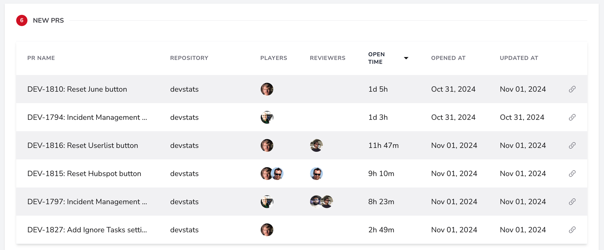Open link icon for DEV-1810 row

572,89
